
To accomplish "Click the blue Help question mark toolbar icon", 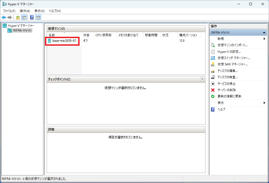I will click(x=32, y=17).
